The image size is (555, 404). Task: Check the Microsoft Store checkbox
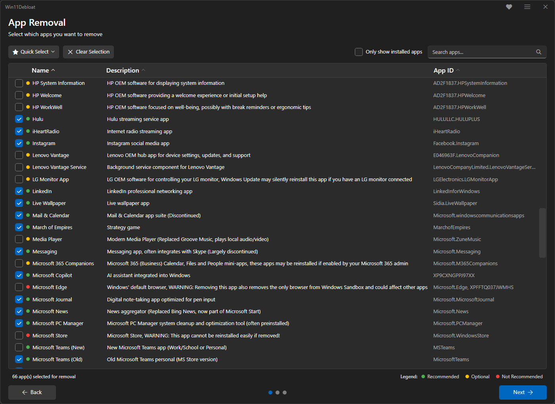(x=19, y=335)
